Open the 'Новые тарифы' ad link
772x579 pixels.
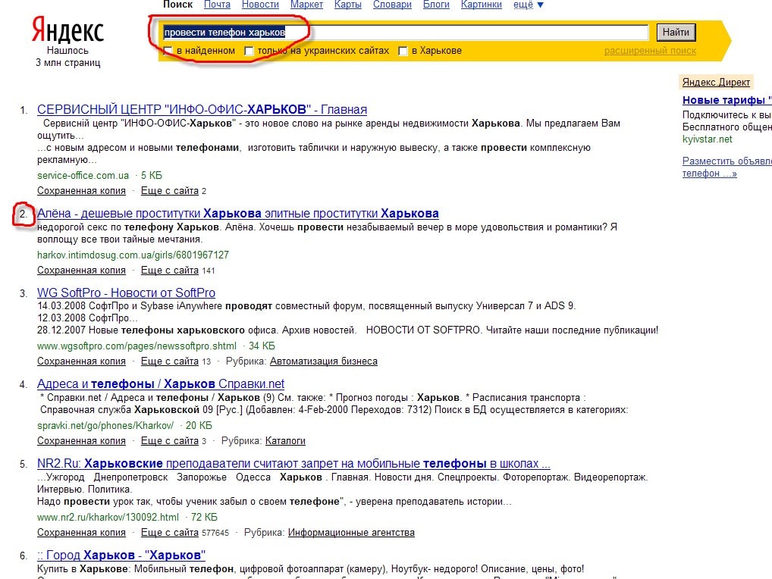click(x=726, y=100)
